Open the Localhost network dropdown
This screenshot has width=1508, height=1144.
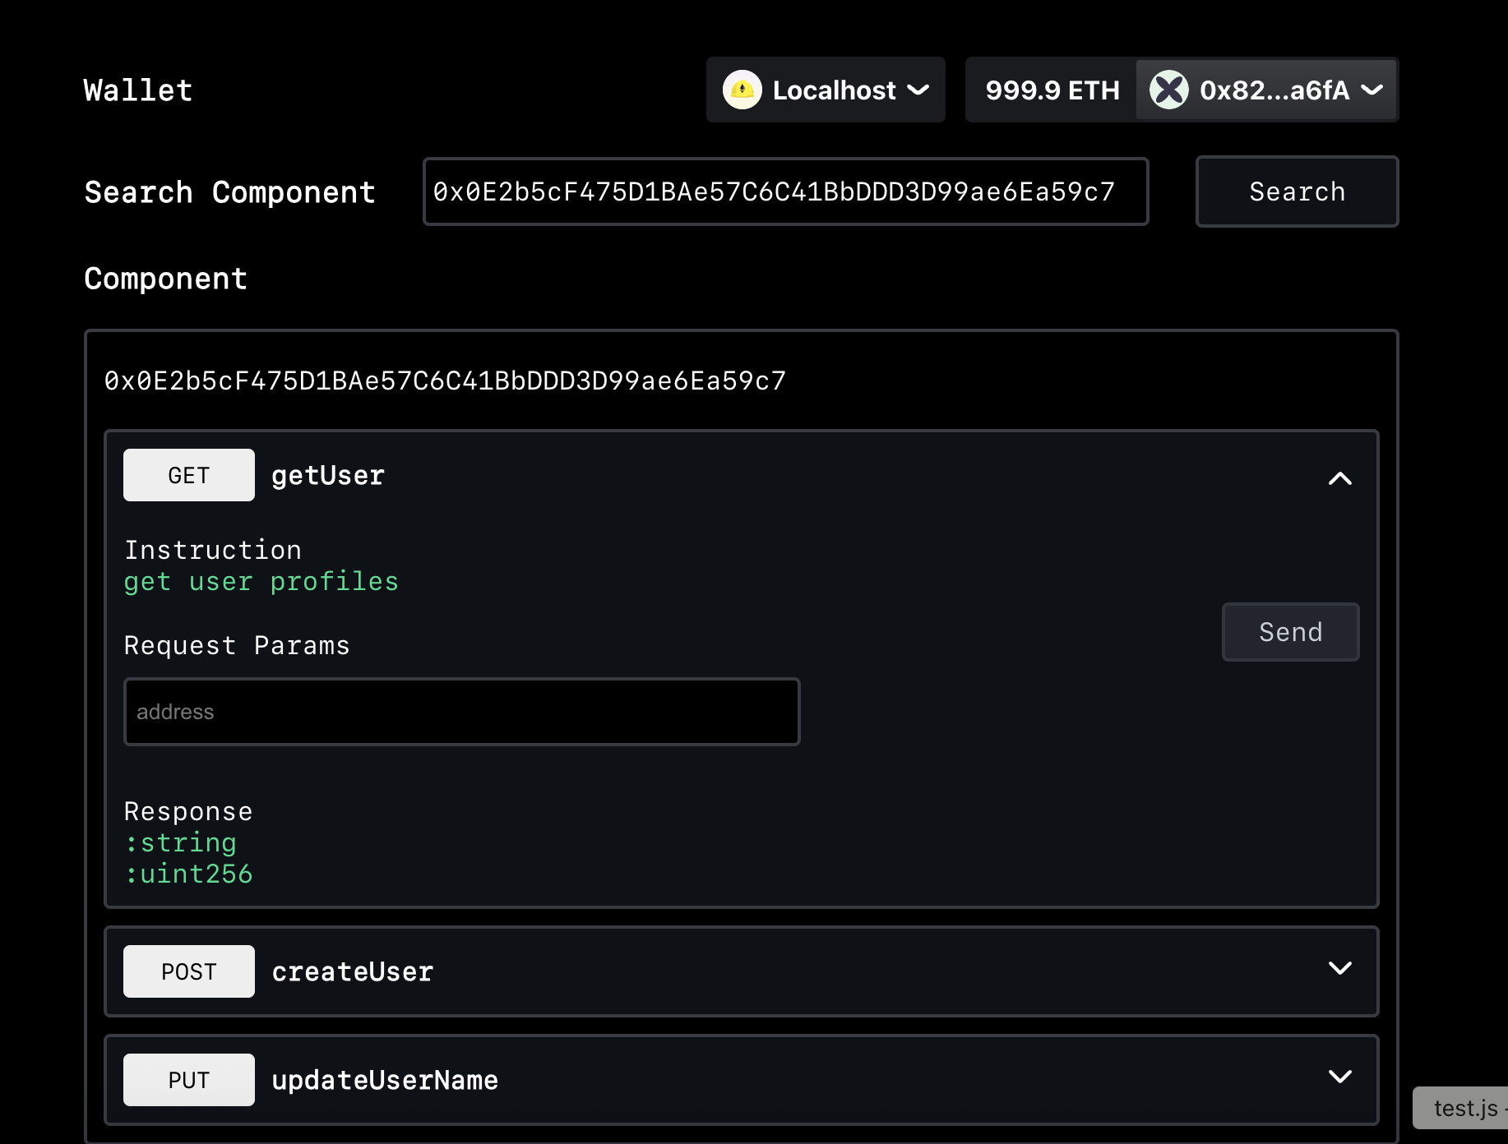(x=826, y=90)
